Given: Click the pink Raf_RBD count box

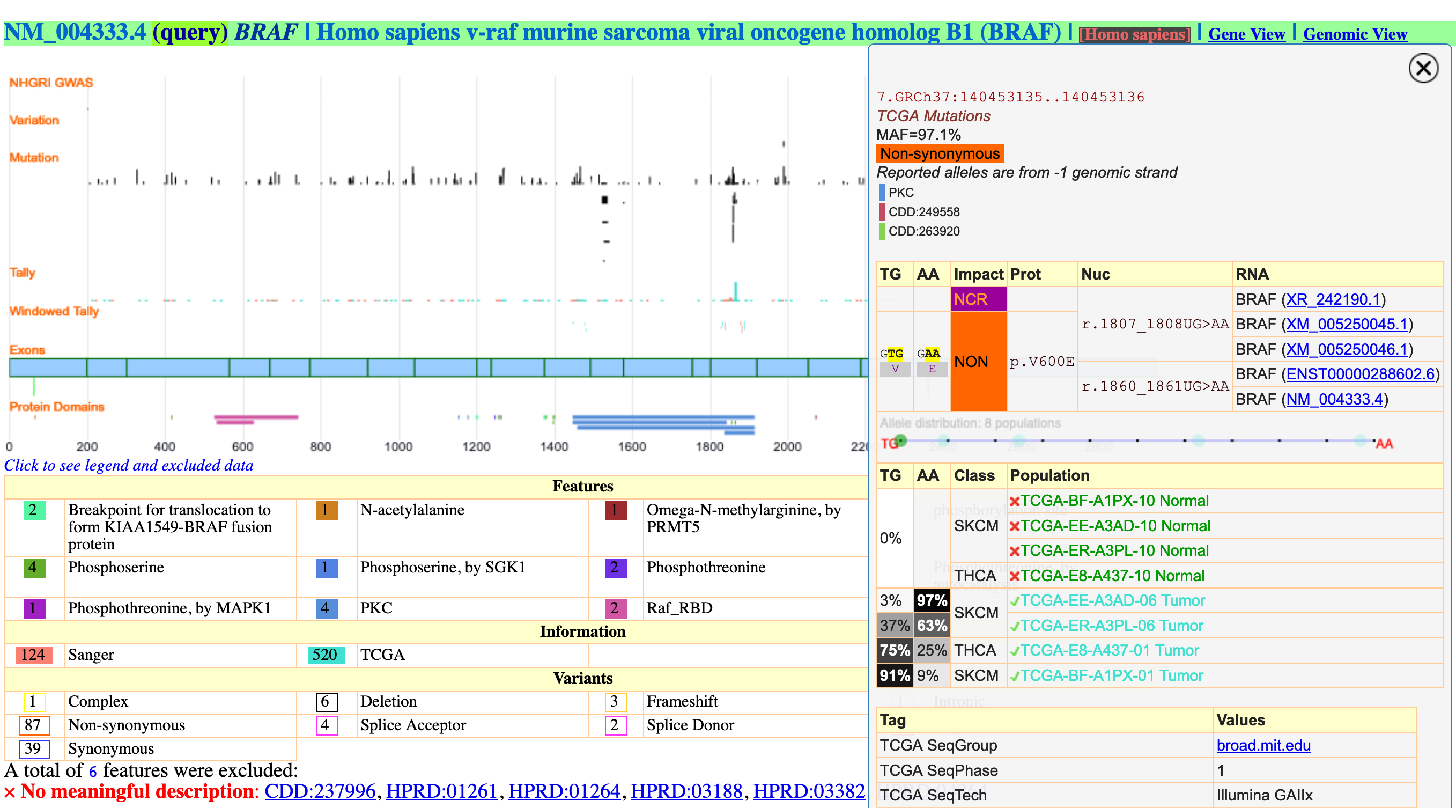Looking at the screenshot, I should (x=615, y=608).
